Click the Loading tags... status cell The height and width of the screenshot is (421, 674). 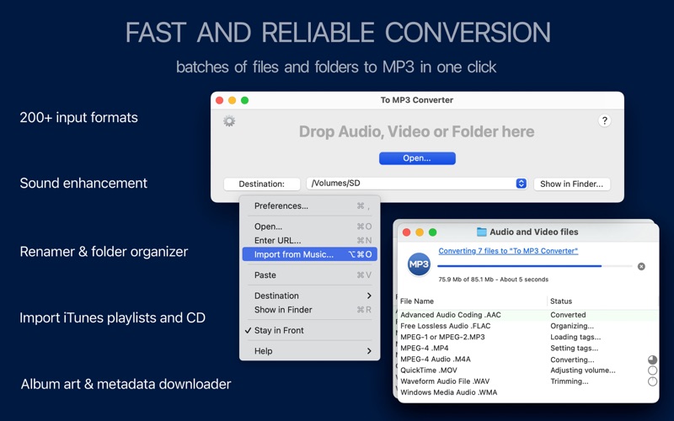coord(575,338)
